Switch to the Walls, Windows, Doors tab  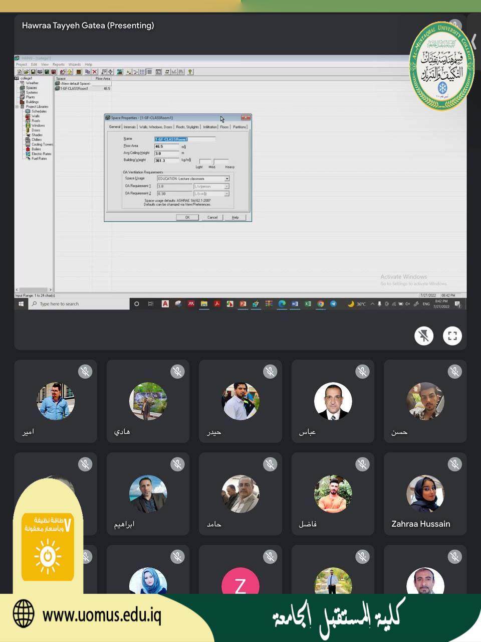tap(155, 127)
